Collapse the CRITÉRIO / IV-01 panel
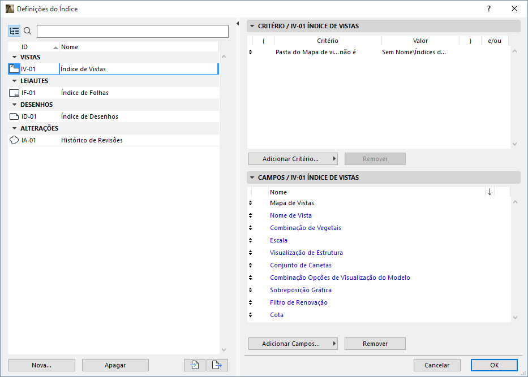This screenshot has height=377, width=528. point(251,26)
